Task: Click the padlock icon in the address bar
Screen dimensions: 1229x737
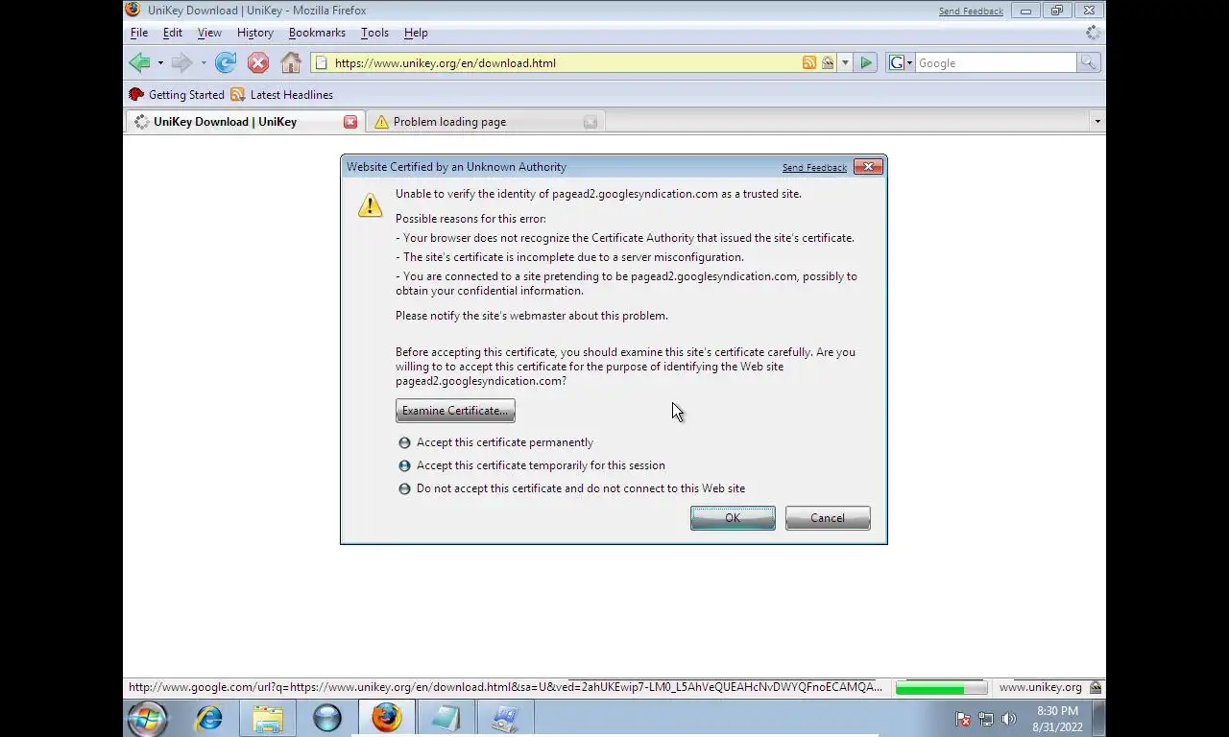Action: 828,63
